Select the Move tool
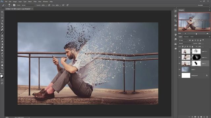Image resolution: width=211 pixels, height=118 pixels. click(x=2, y=12)
